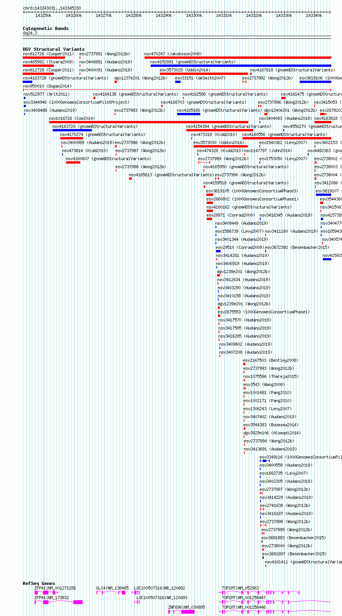Image resolution: width=342 pixels, height=616 pixels.
Task: Click variant label nsv1147797 (John2014)
Action: click(268, 151)
